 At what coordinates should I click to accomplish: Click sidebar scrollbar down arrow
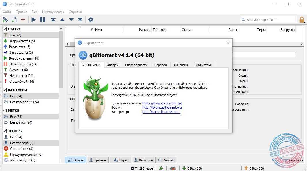point(61,161)
